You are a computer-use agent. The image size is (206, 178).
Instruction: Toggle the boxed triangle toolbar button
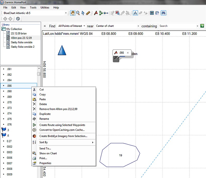(135, 13)
